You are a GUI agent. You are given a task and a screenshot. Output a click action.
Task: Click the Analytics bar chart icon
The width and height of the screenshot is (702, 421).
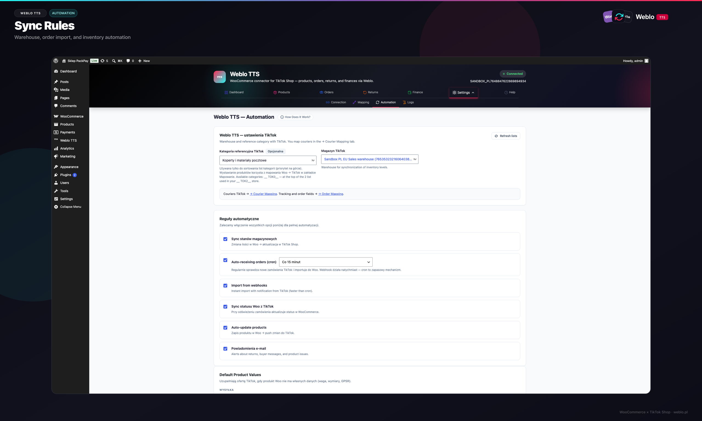coord(56,148)
